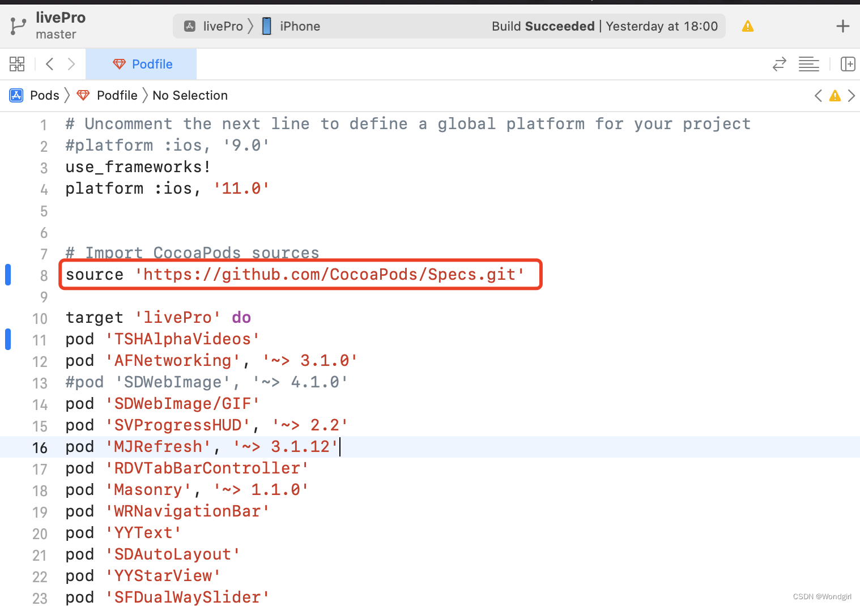Click the yellow warning icon in toolbar
Screen dimensions: 860x606
748,26
